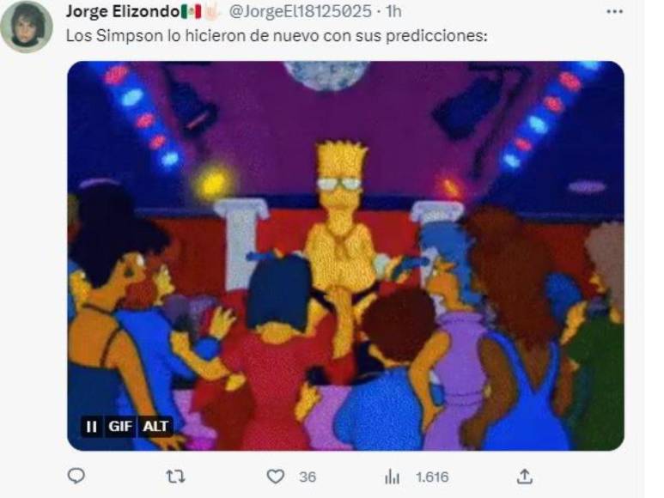Click the Mexico flag emoji beside the name

[191, 11]
